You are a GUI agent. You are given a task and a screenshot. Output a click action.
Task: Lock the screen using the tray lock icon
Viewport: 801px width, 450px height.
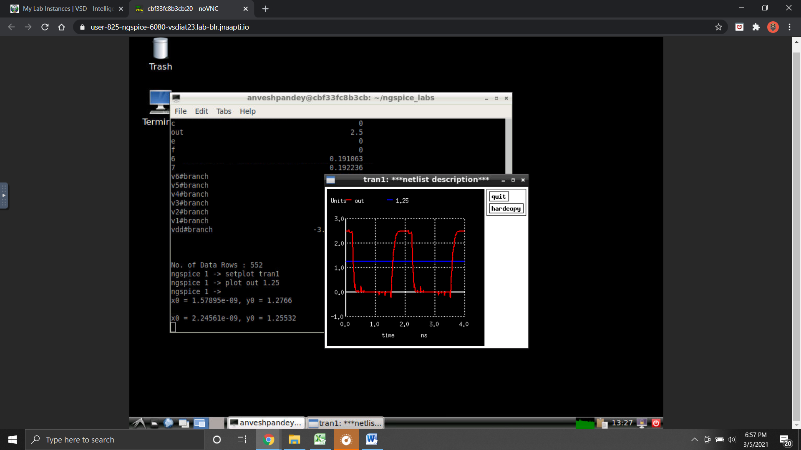[x=641, y=422]
